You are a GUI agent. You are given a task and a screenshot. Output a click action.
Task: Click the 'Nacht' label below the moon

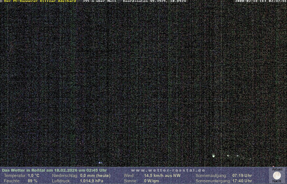click(x=277, y=181)
